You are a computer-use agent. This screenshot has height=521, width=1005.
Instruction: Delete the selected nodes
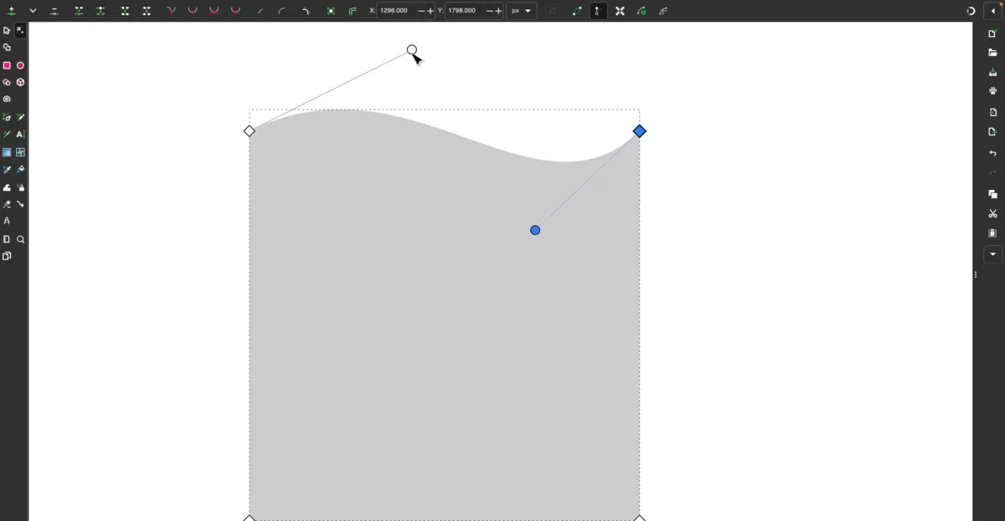point(54,11)
